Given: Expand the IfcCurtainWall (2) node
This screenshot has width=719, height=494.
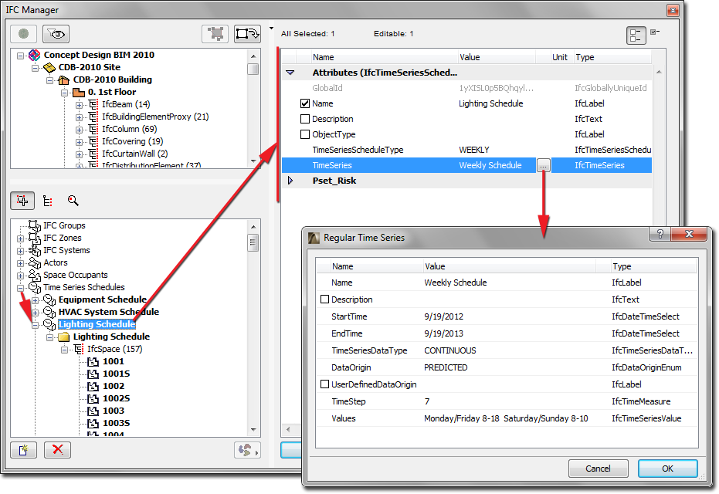Looking at the screenshot, I should pyautogui.click(x=79, y=154).
